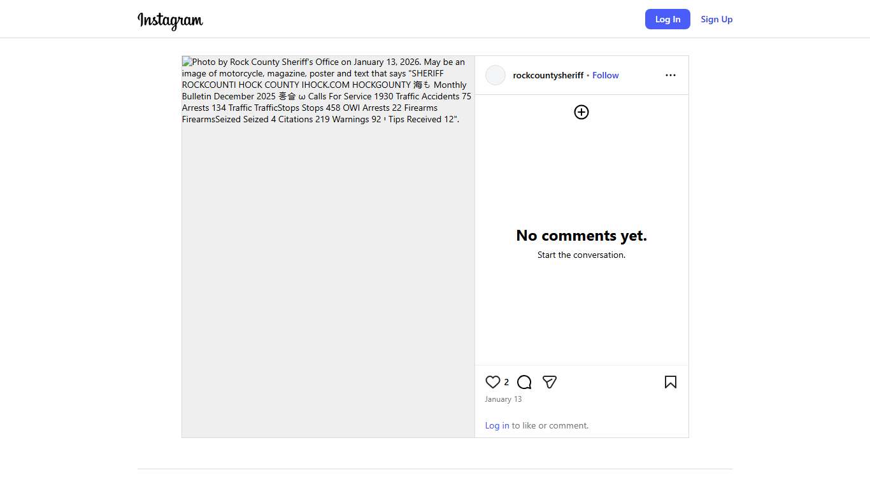Open the Sign Up link in header
Viewport: 870px width, 489px height.
tap(717, 19)
